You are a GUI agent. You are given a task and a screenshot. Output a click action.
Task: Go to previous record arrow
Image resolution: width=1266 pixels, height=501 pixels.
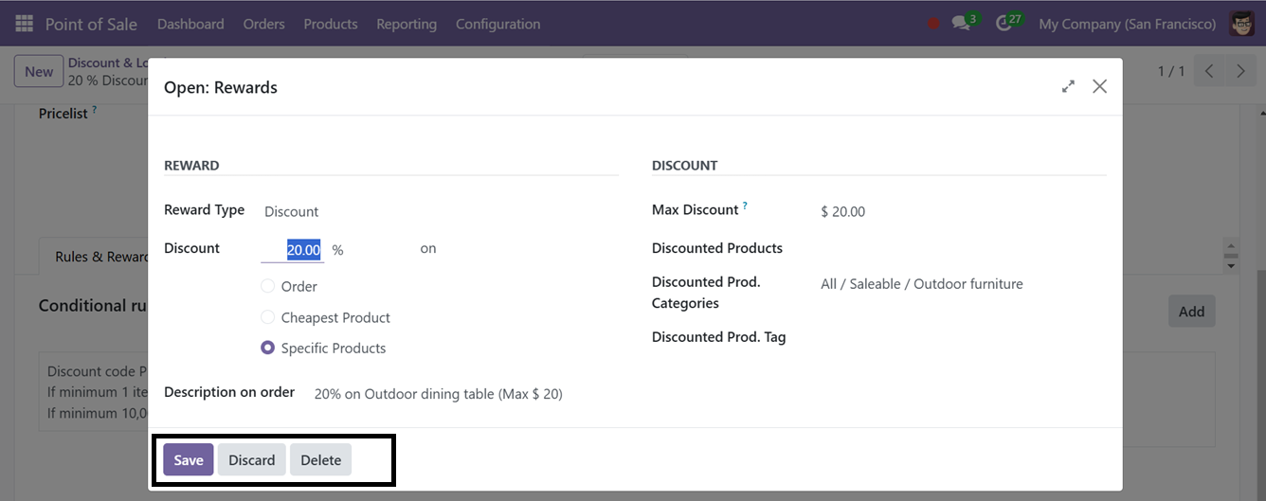coord(1209,71)
